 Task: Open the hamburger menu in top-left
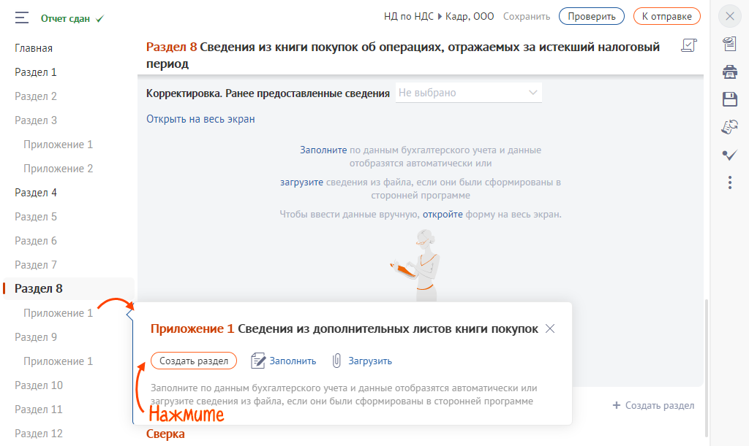[x=21, y=18]
